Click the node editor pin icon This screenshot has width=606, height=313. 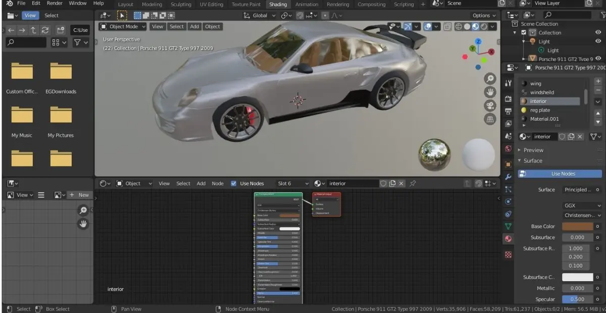pyautogui.click(x=413, y=184)
